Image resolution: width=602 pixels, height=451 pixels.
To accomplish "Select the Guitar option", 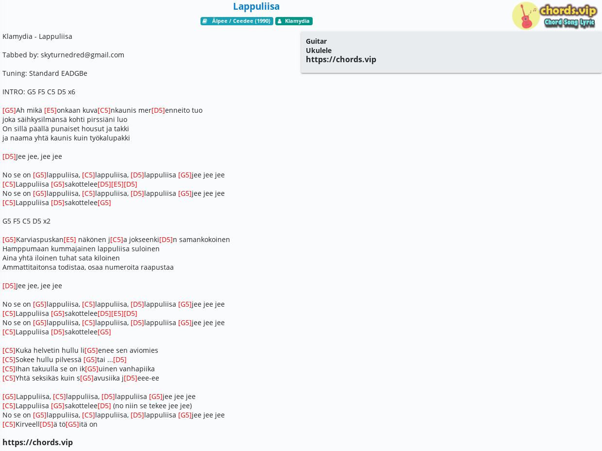I will (316, 41).
